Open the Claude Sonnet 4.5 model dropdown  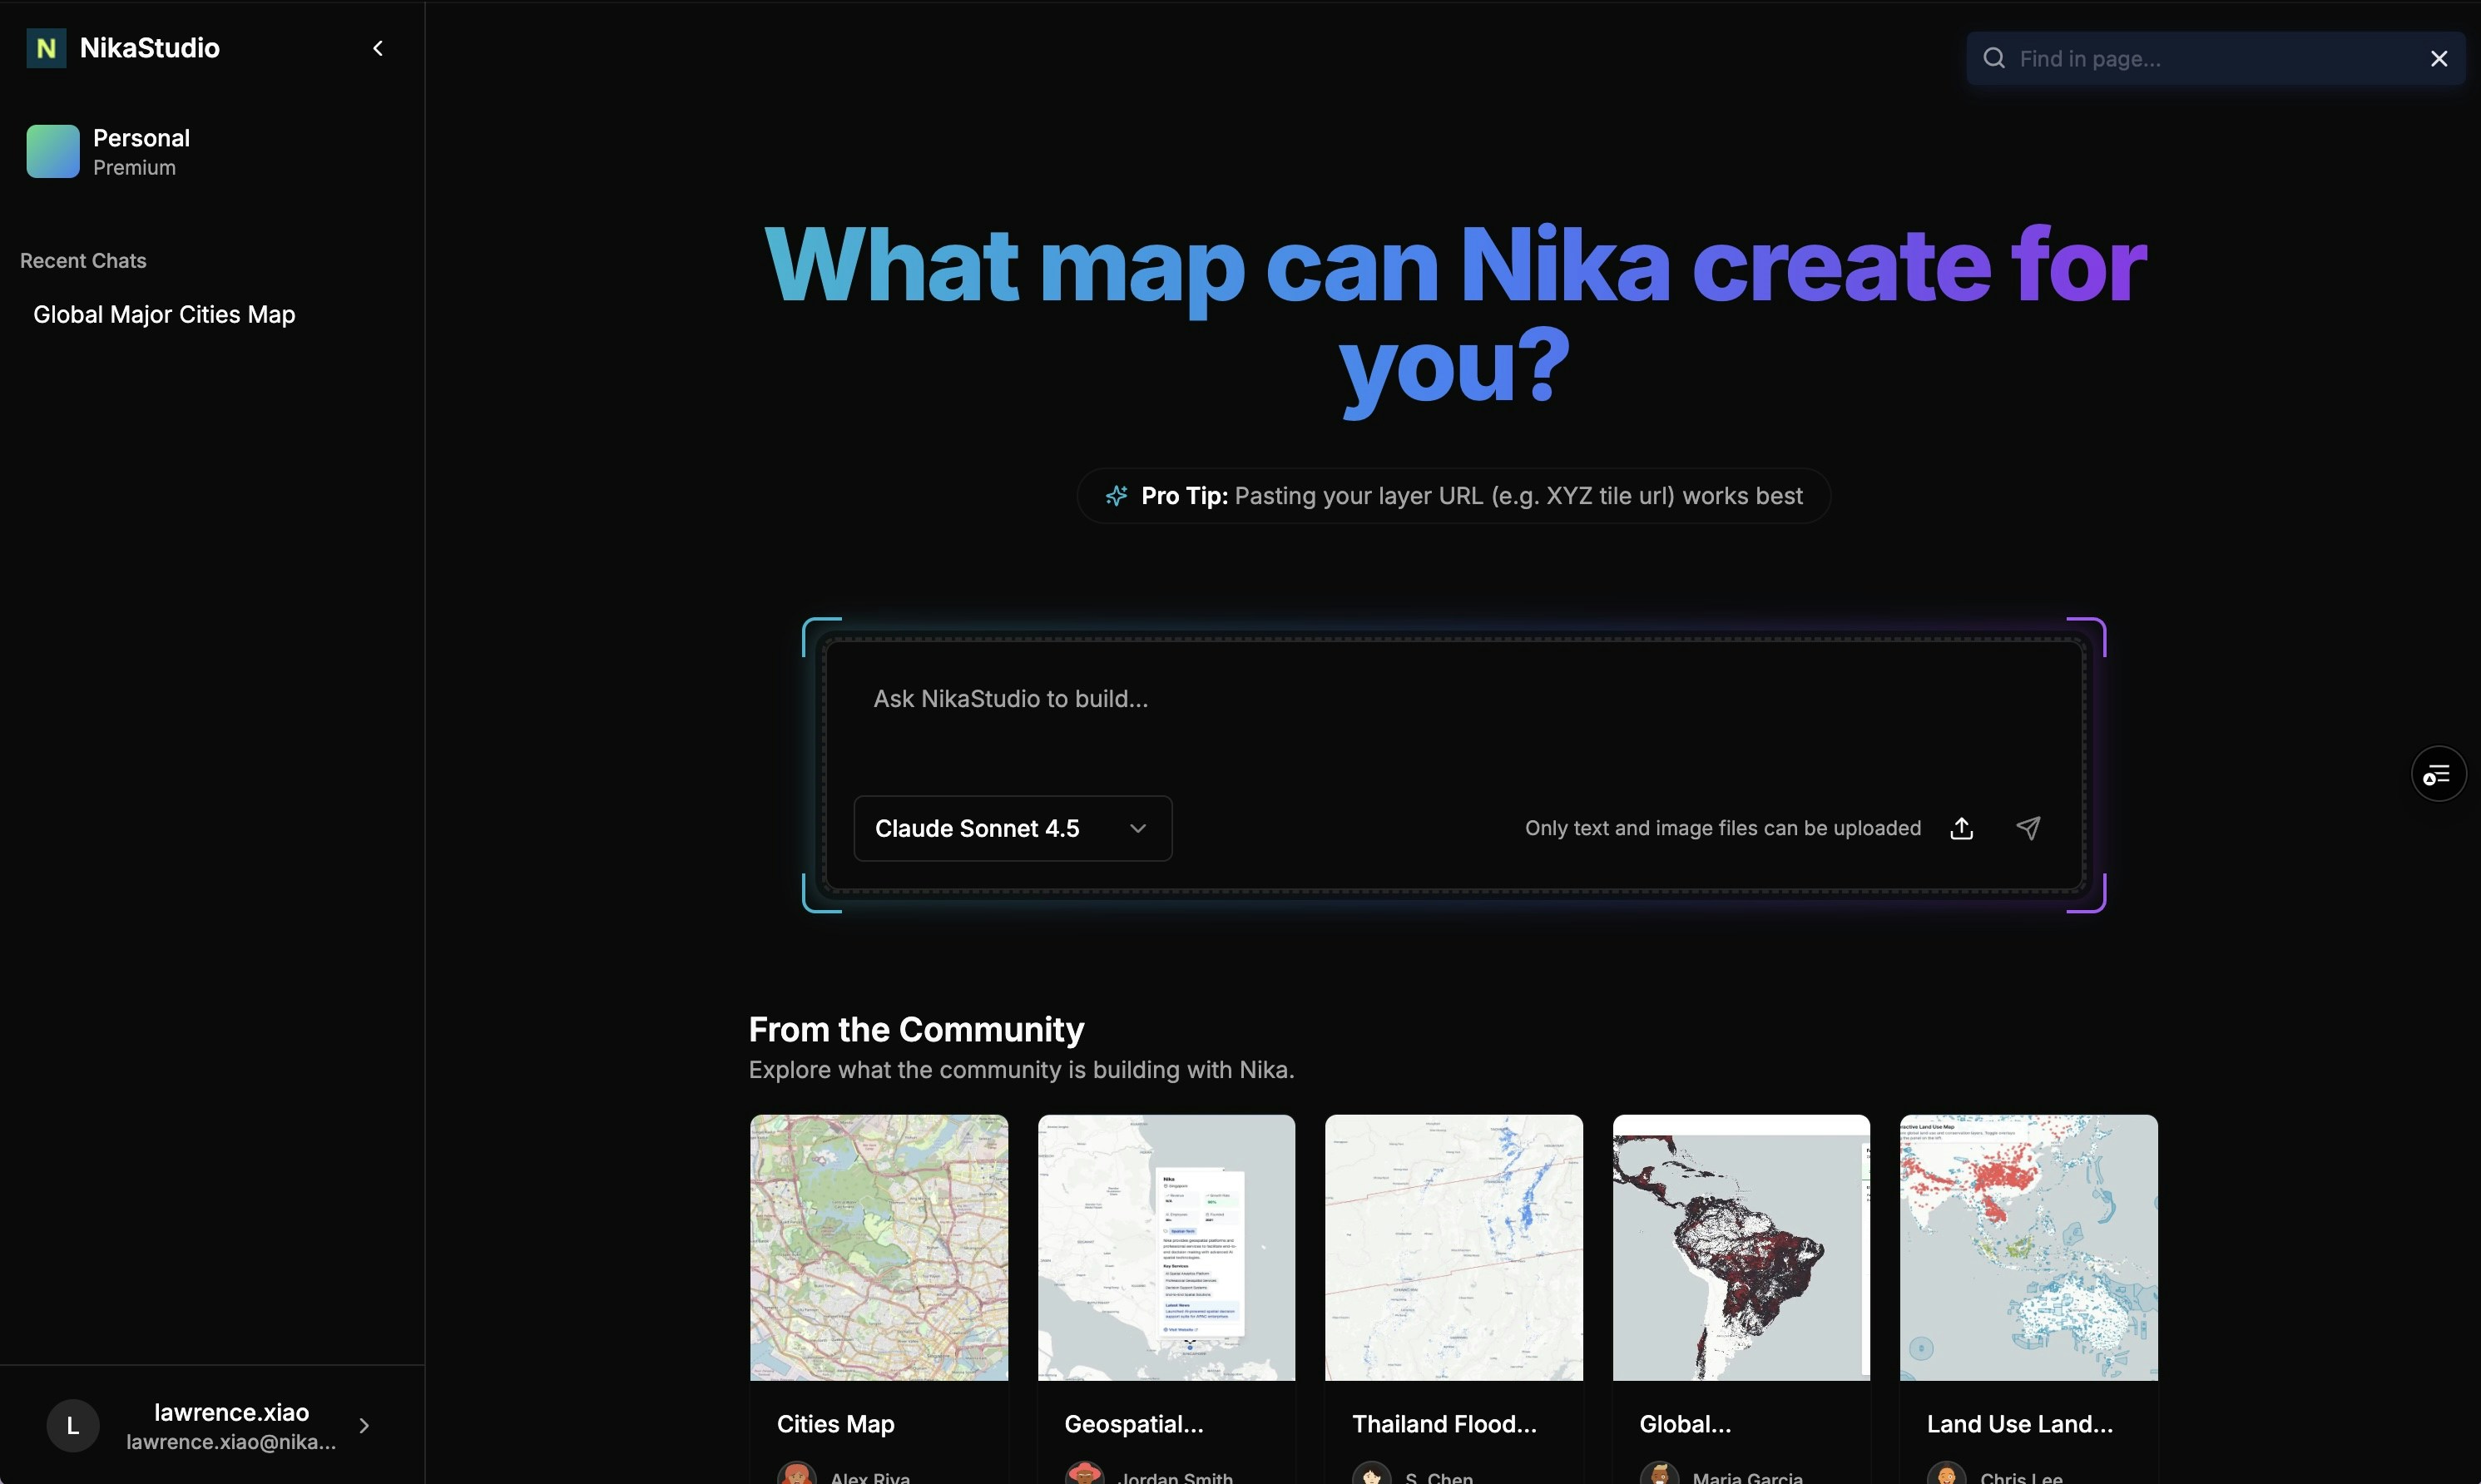tap(1011, 828)
